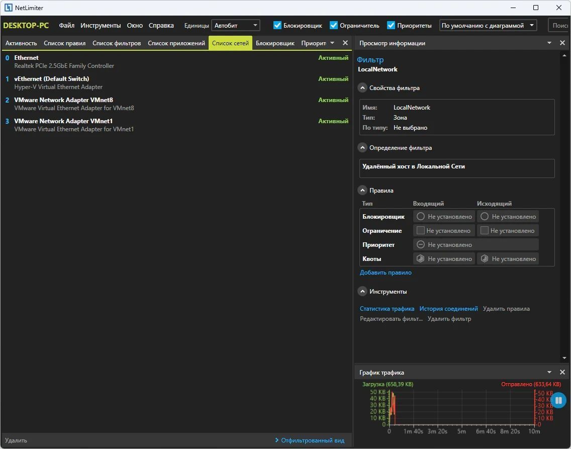Image resolution: width=571 pixels, height=449 pixels.
Task: Set the Приоритет rule icon
Action: [421, 245]
